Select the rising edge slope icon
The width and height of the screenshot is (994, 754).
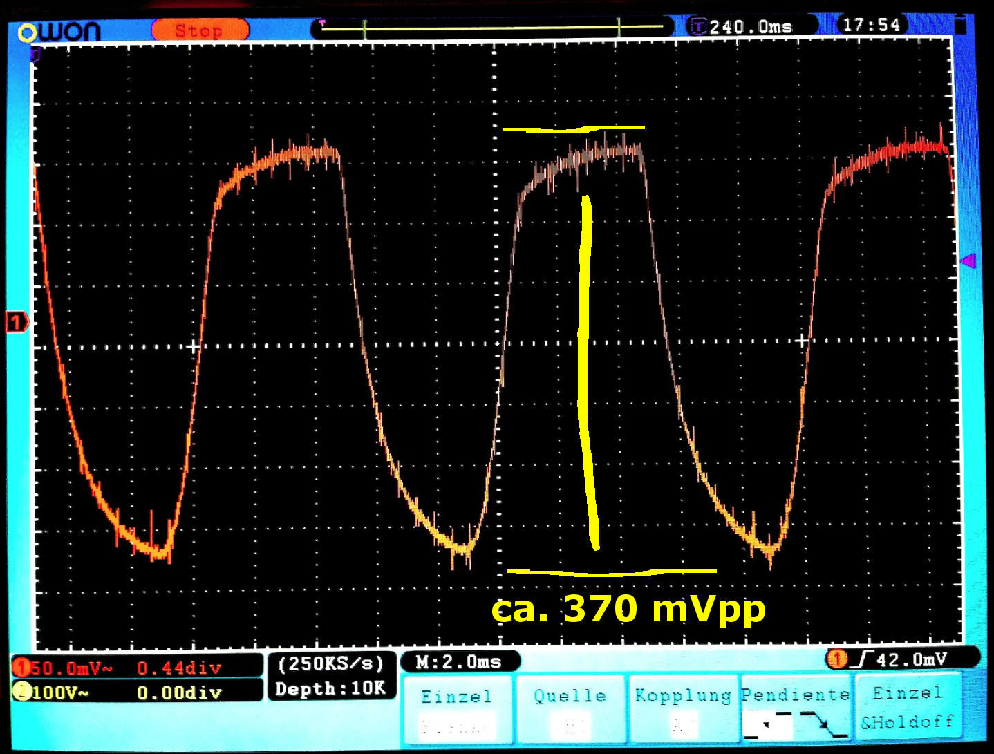(767, 725)
